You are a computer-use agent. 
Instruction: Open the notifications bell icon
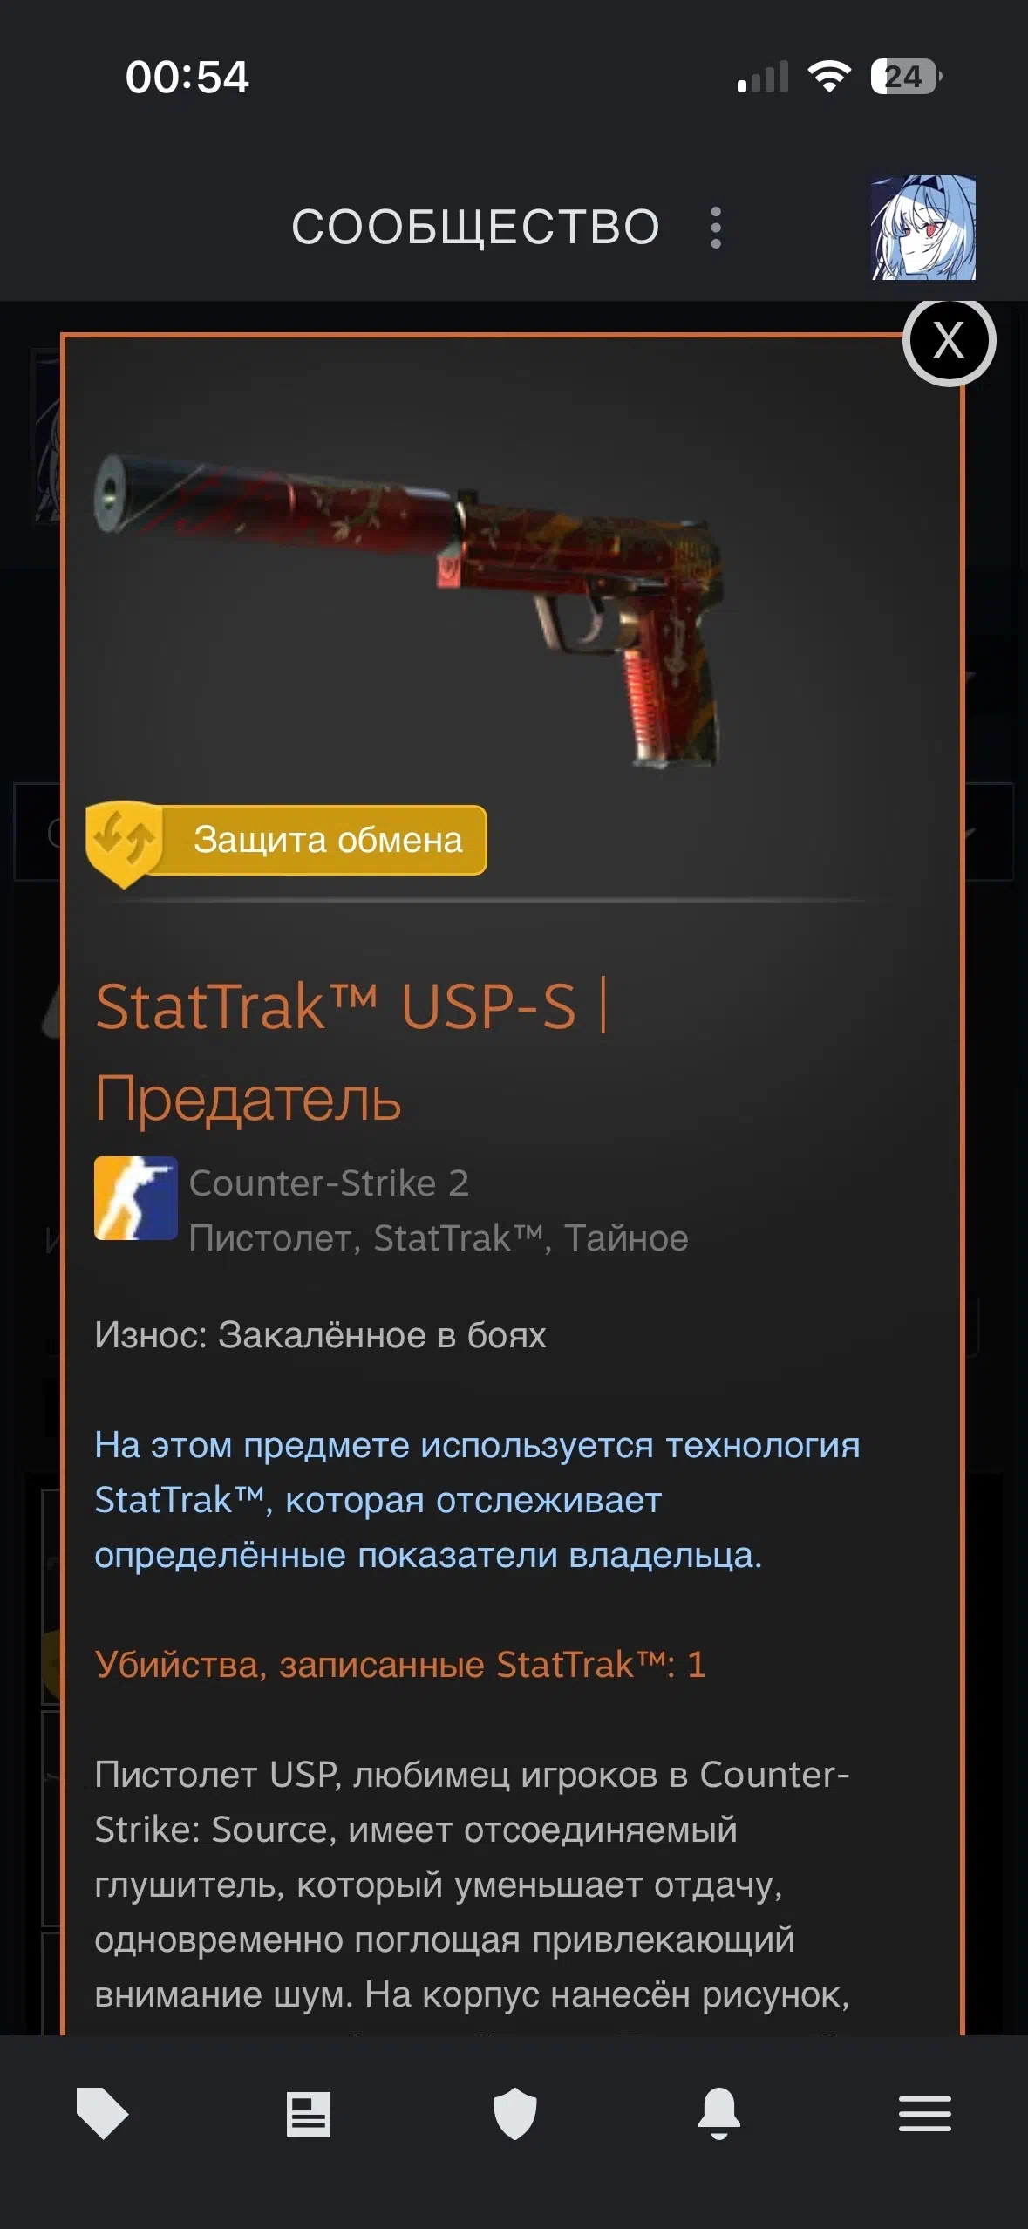(719, 2113)
